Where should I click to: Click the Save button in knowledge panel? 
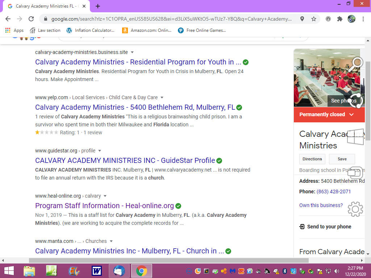[x=342, y=159]
